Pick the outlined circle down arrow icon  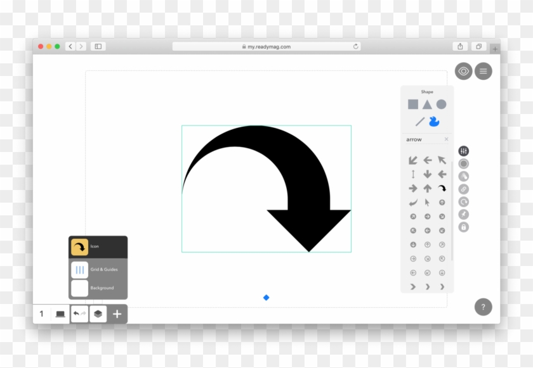click(x=442, y=273)
